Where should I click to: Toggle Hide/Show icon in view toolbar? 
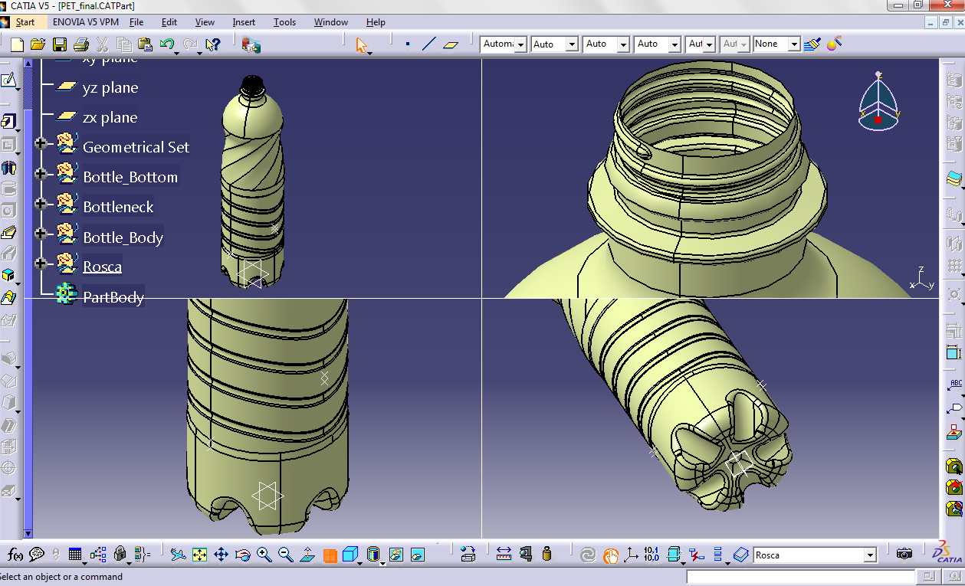[396, 554]
